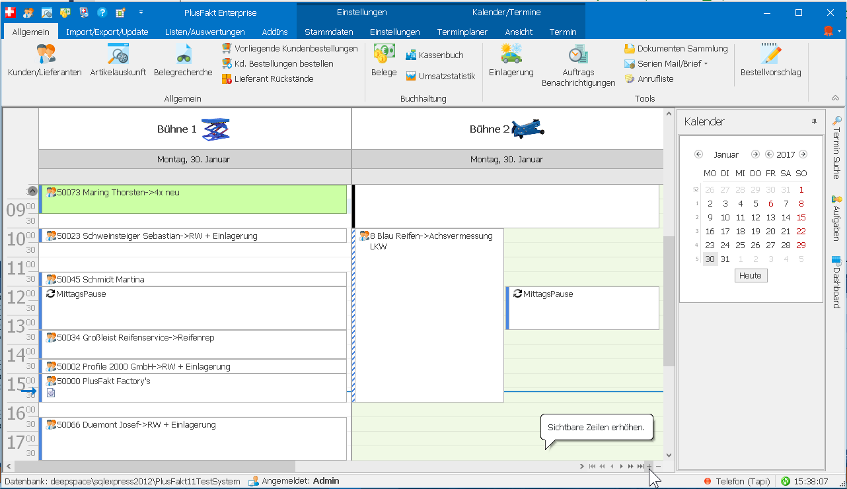The image size is (847, 489).
Task: Click article search icon in quick access toolbar
Action: click(x=47, y=13)
